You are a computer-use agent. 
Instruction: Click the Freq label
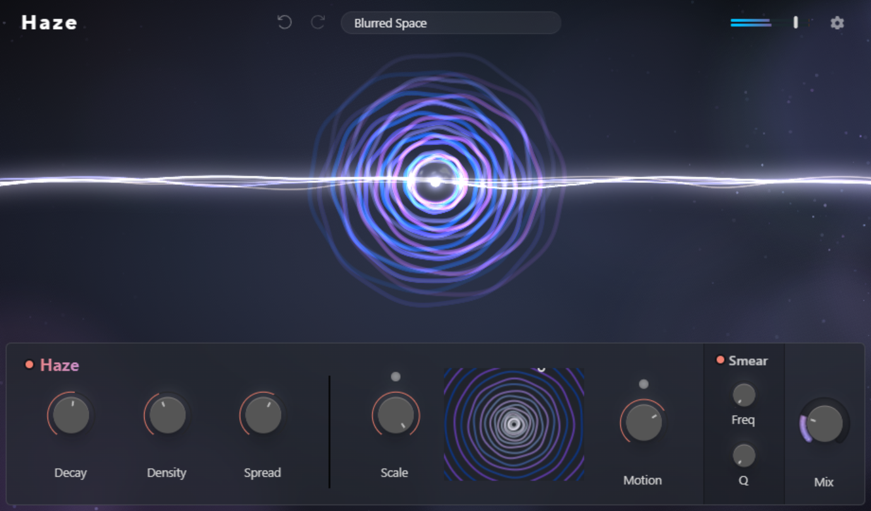pos(743,420)
